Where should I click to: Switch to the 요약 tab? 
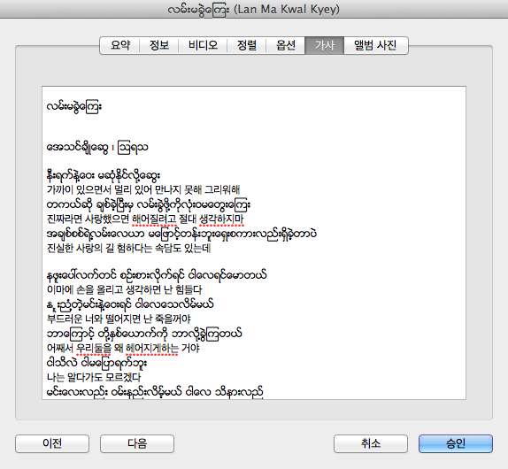pos(119,45)
